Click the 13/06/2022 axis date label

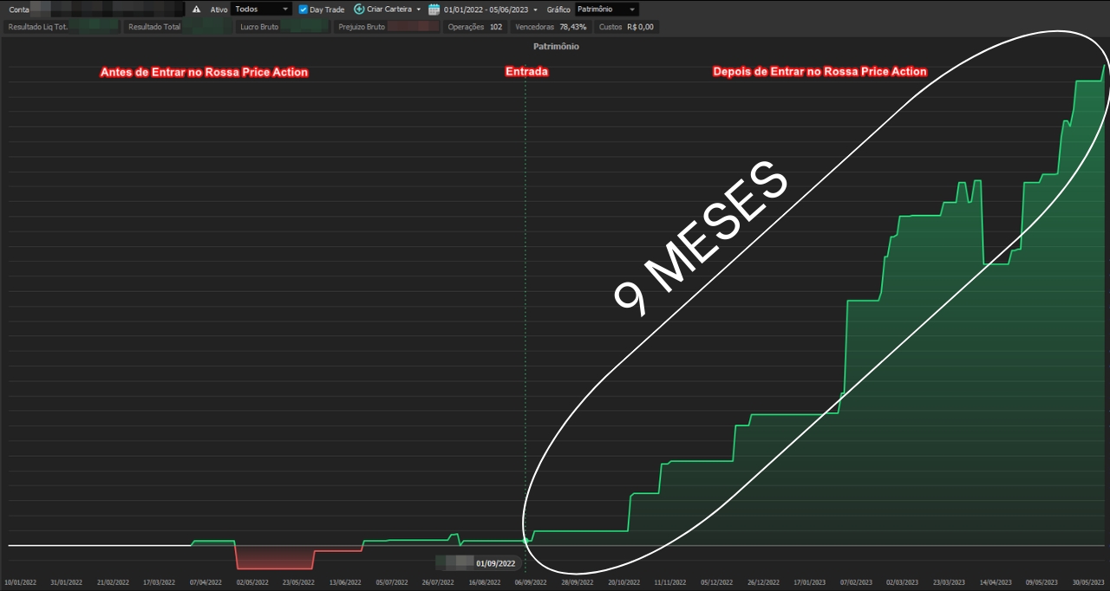[x=345, y=582]
